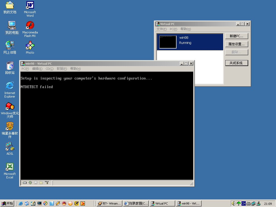This screenshot has height=207, width=276.
Task: Click the network connection tray icon
Action: click(253, 203)
